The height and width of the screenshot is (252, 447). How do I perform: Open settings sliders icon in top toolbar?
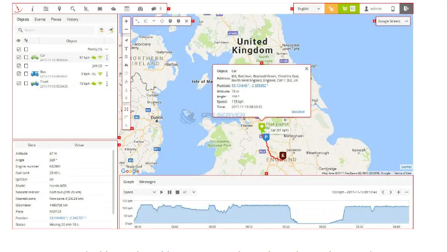point(46,9)
